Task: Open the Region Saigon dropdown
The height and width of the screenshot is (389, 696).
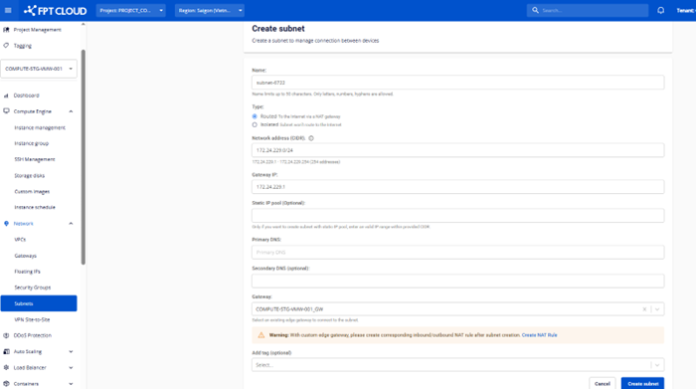Action: tap(210, 10)
